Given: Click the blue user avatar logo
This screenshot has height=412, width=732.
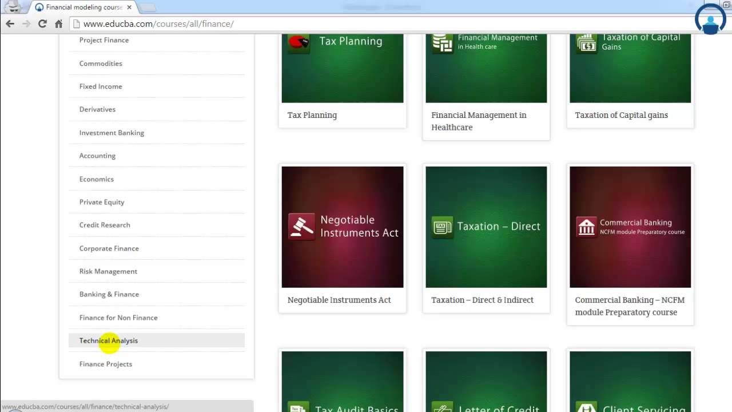Looking at the screenshot, I should coord(710,19).
